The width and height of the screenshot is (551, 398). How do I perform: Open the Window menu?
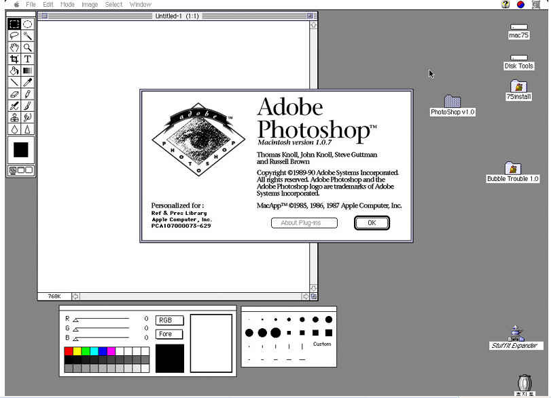point(140,5)
